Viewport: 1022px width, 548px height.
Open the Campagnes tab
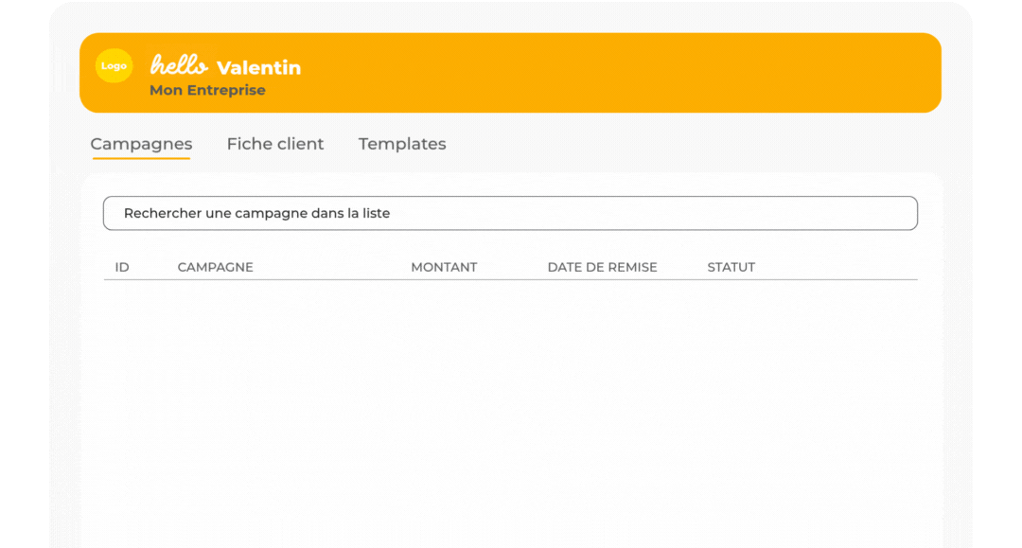(141, 143)
